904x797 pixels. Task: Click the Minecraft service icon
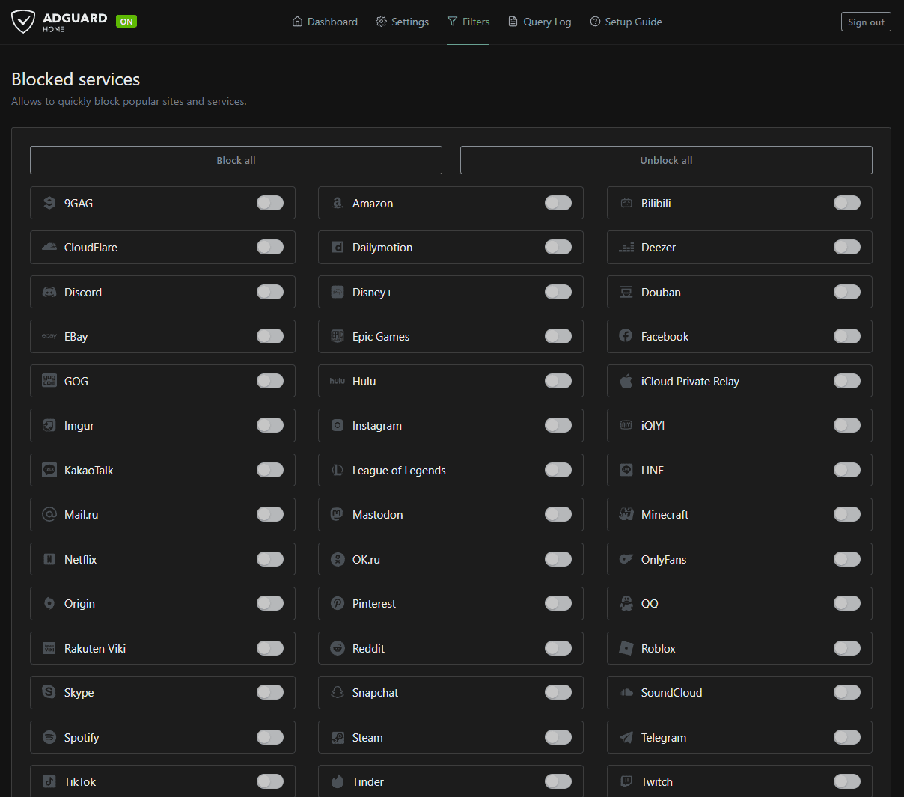[626, 514]
